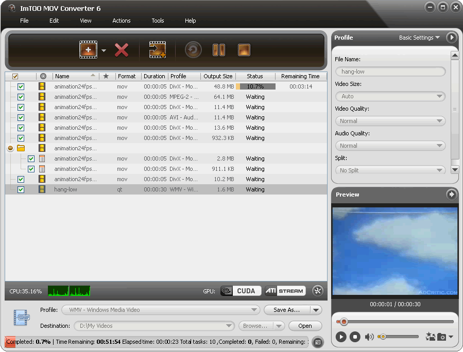Open the Actions menu

pyautogui.click(x=122, y=21)
